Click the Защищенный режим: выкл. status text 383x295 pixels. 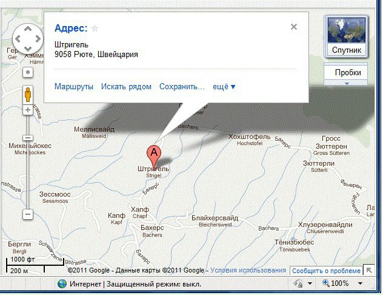pos(154,284)
